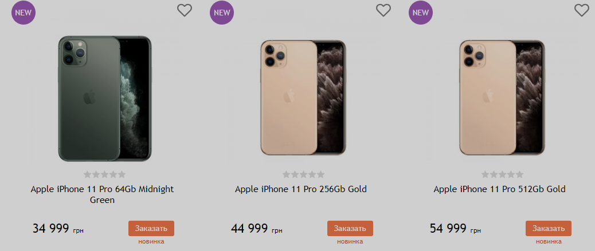Open Apple iPhone 11 Pro 256Gb Gold title

point(301,189)
